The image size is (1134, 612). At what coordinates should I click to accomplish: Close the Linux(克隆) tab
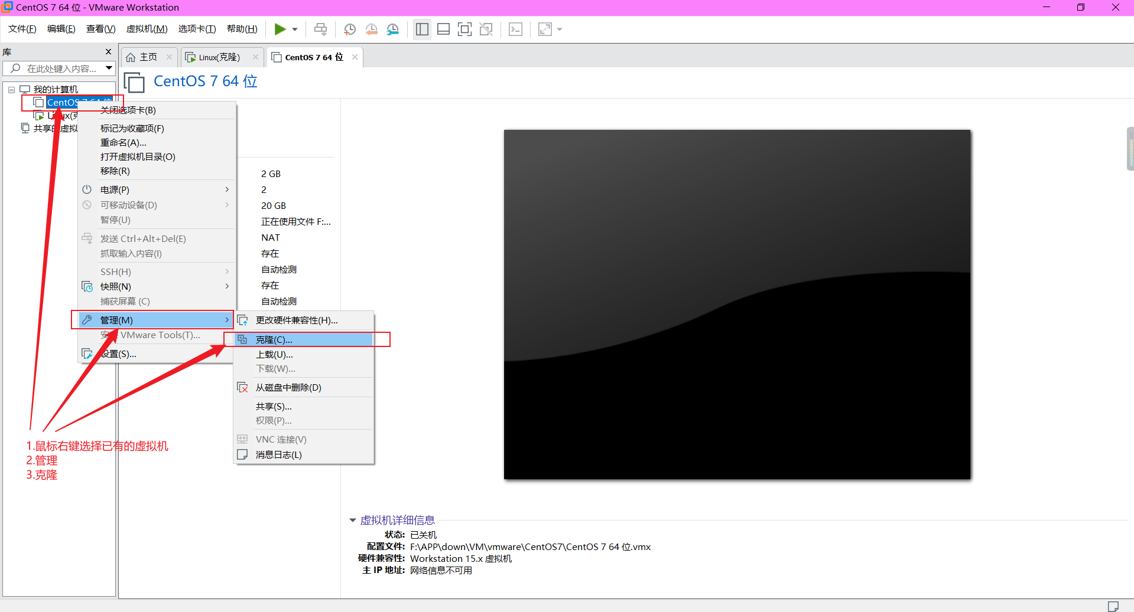point(255,57)
